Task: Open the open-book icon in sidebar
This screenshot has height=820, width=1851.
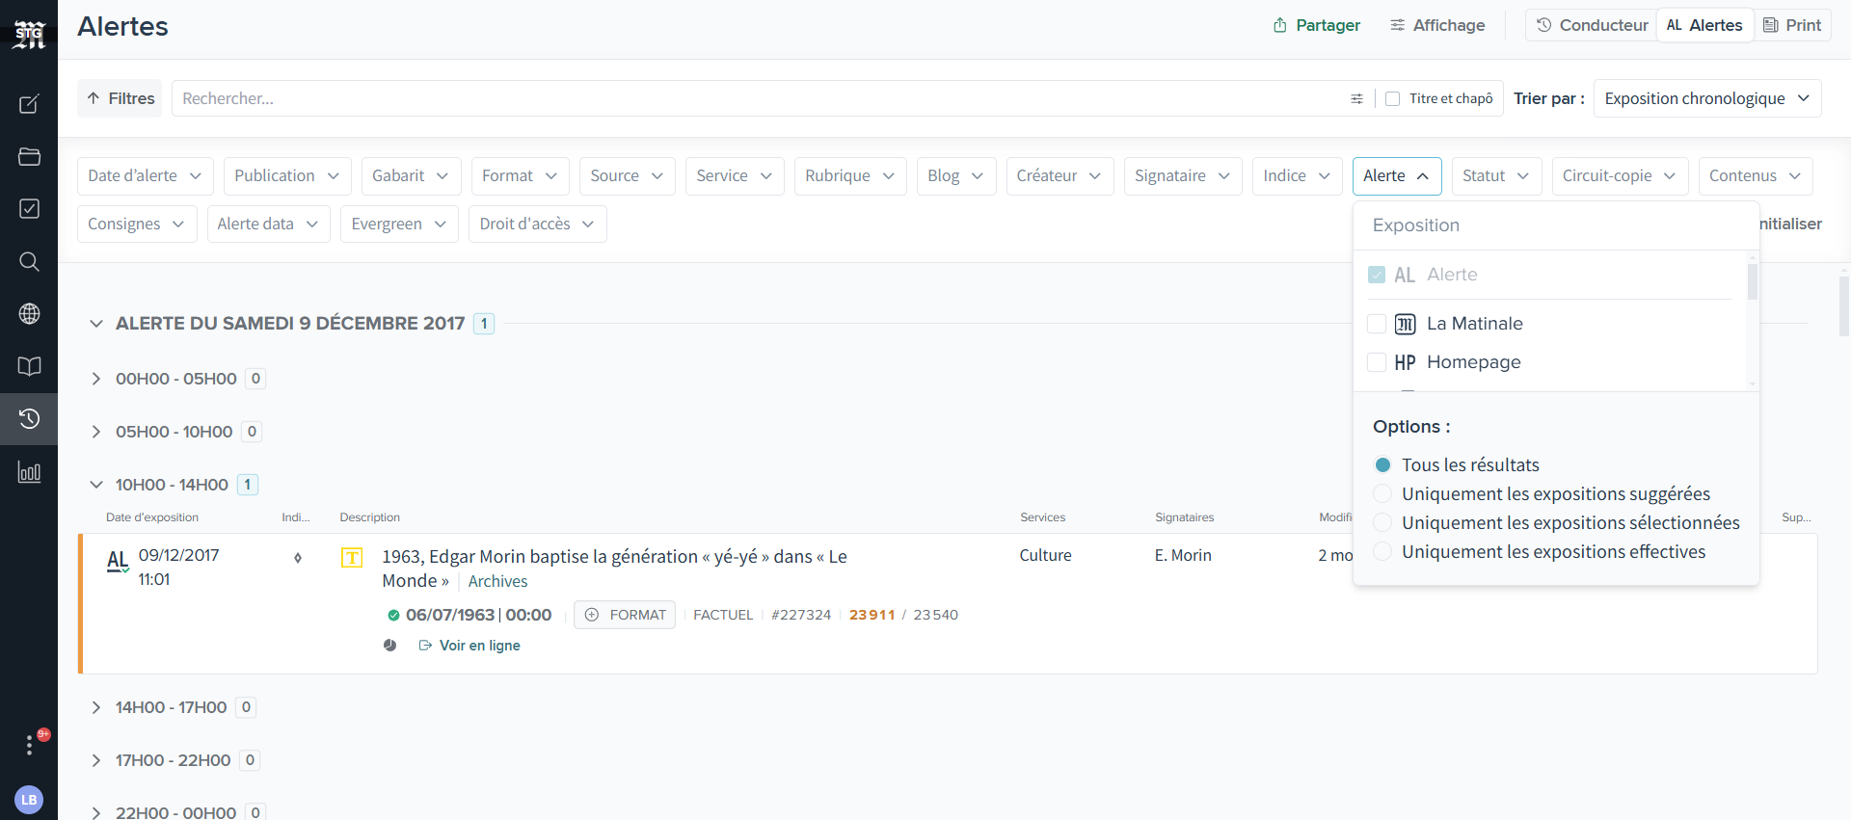Action: (x=29, y=366)
